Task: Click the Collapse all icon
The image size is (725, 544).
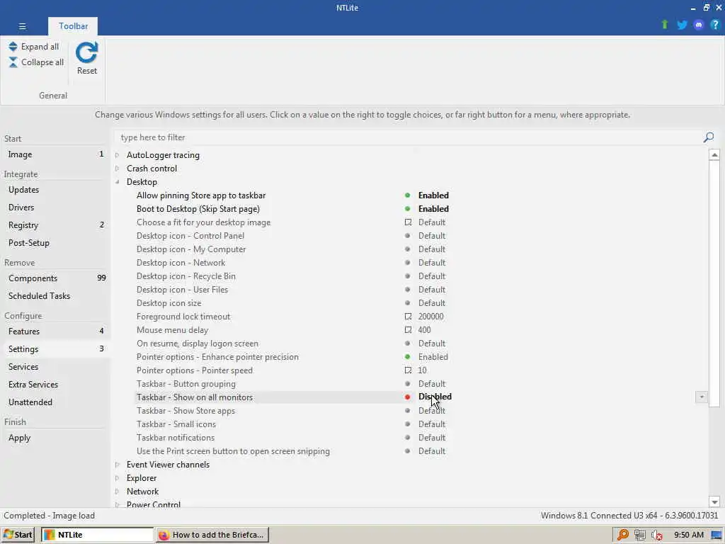Action: [x=13, y=62]
